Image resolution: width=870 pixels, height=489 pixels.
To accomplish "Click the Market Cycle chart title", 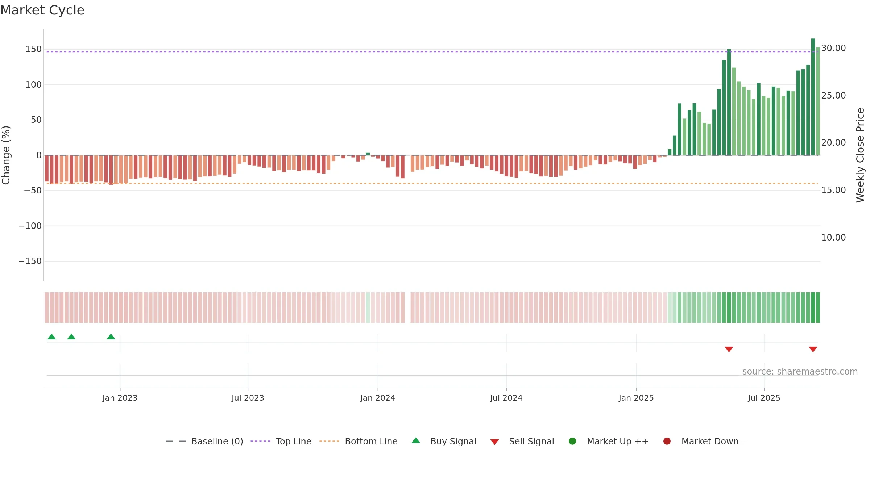I will 42,10.
